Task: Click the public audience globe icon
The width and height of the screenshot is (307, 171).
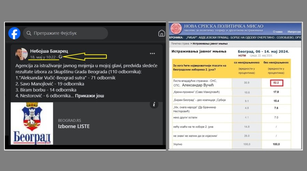Action: pos(60,57)
